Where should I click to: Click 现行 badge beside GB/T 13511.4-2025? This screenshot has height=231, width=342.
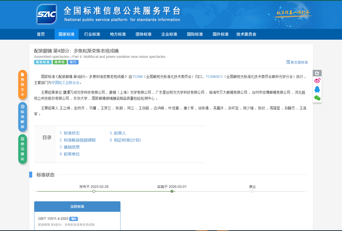coord(74,219)
